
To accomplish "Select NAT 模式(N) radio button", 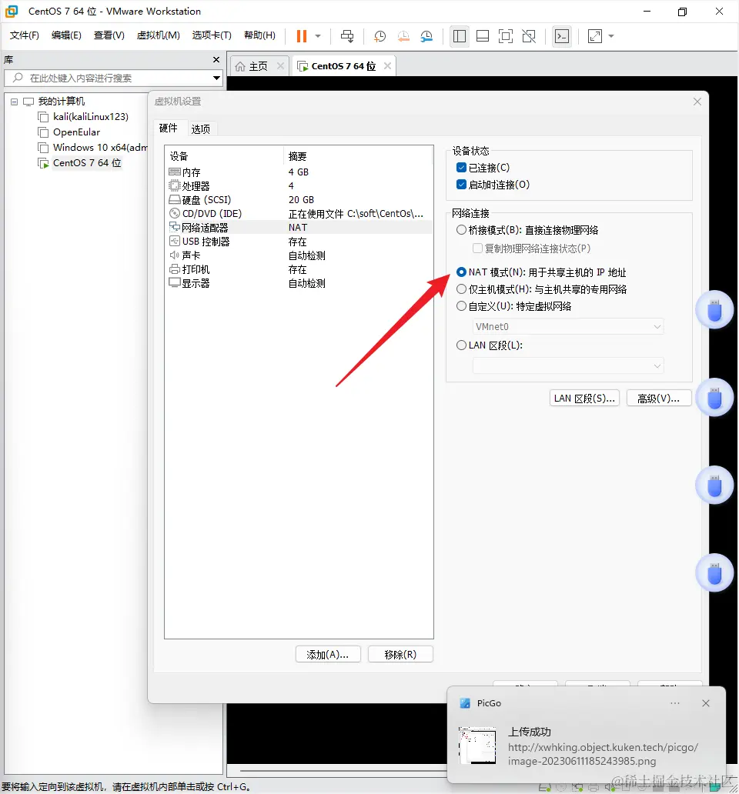I will (x=461, y=272).
